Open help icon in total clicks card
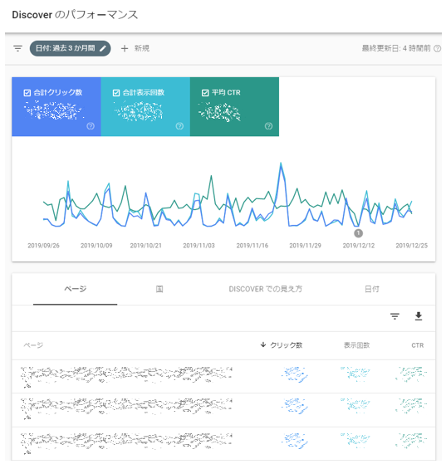Screen dimensions: 446x469 point(91,126)
